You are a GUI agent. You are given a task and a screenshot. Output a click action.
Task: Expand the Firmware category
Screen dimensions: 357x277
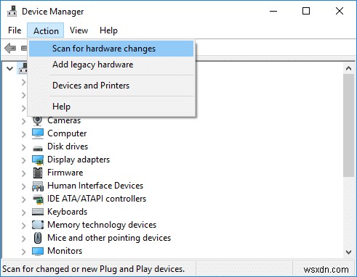(23, 173)
